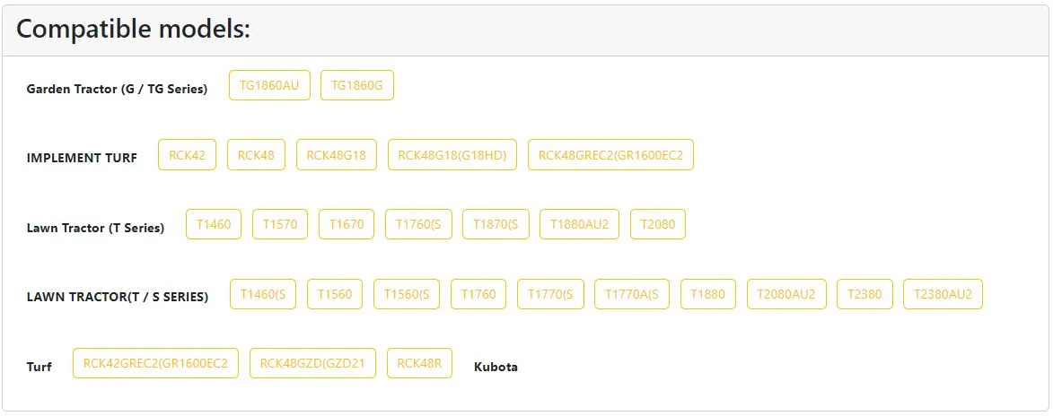Select the TG1860G garden tractor model
The width and height of the screenshot is (1053, 416).
point(356,85)
